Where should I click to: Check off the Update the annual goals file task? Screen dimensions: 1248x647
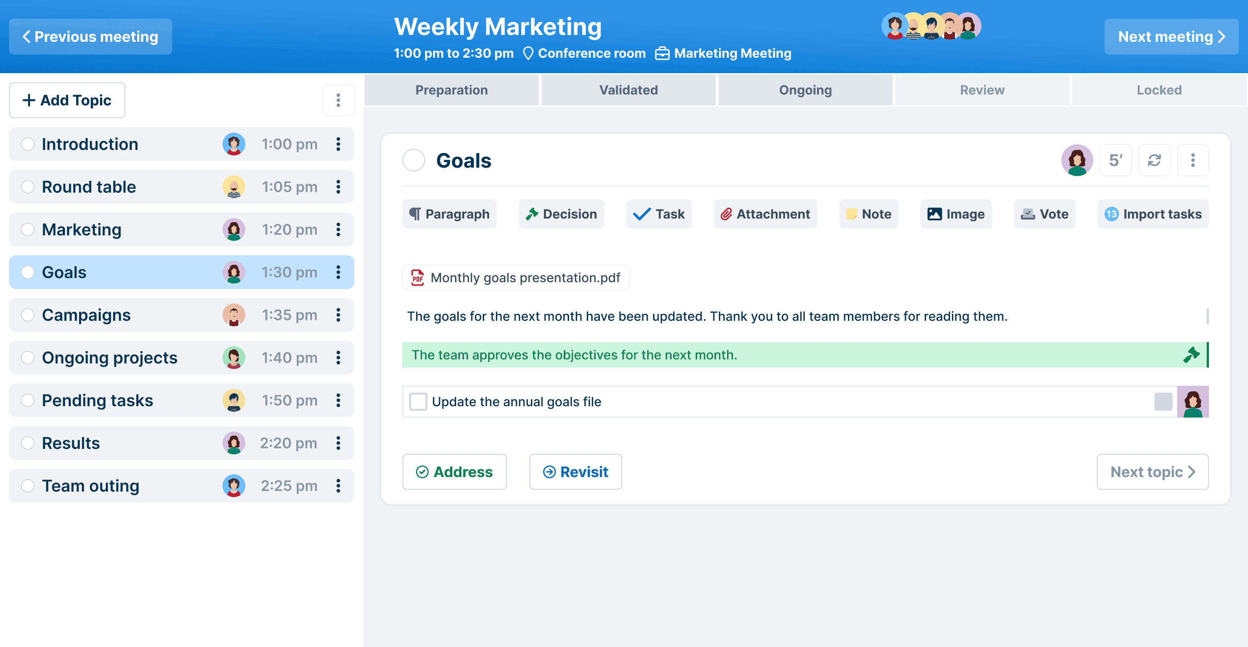coord(418,401)
